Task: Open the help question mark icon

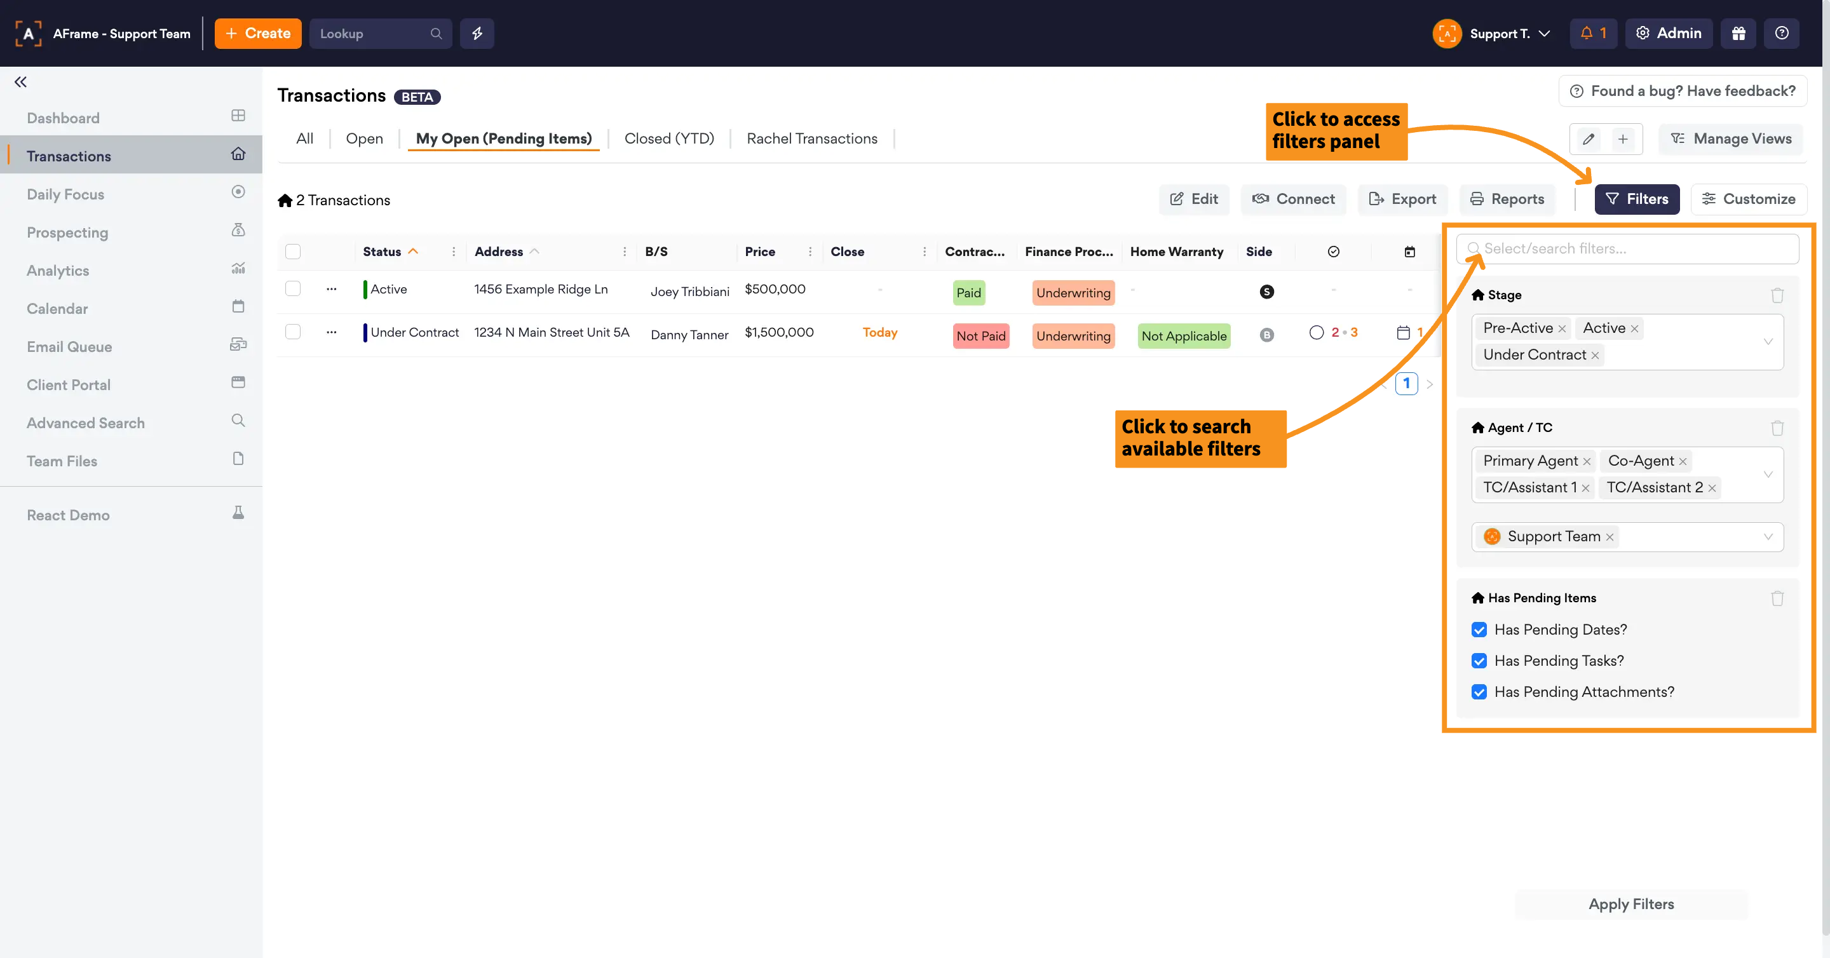Action: coord(1781,34)
